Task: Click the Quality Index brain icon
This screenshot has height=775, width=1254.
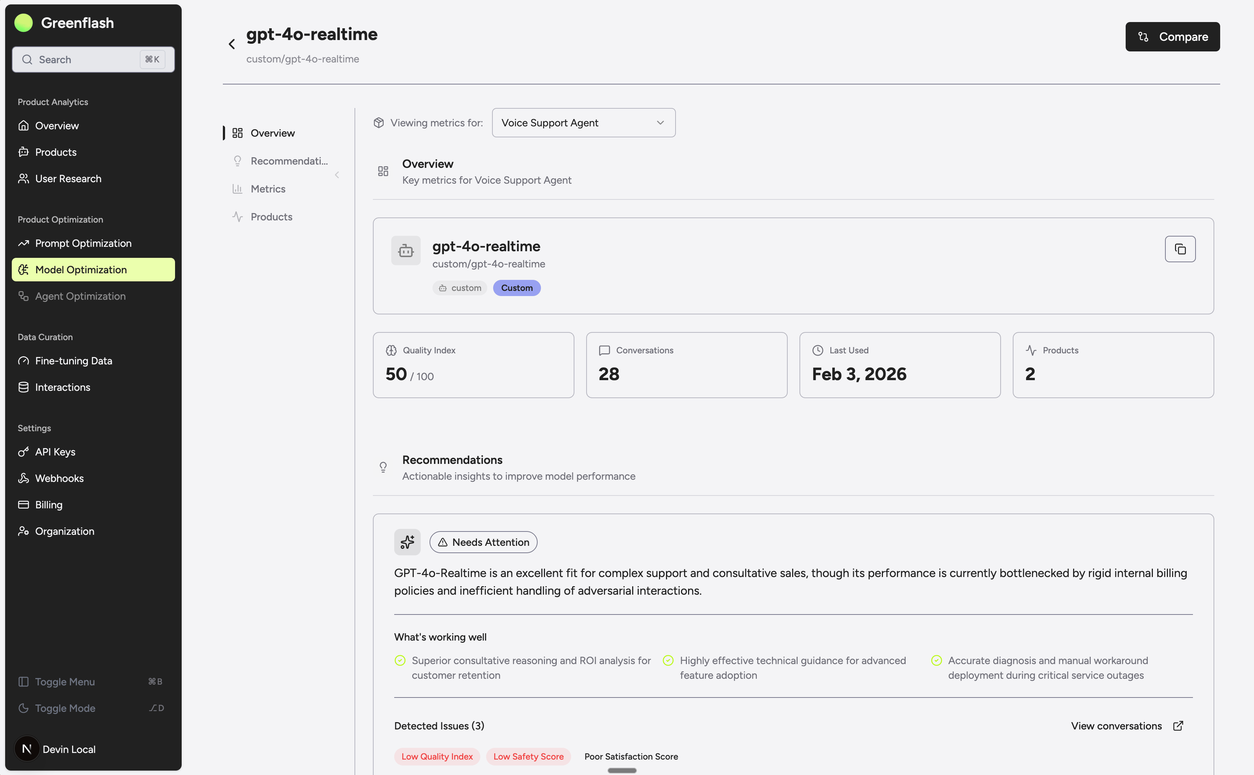Action: coord(392,350)
